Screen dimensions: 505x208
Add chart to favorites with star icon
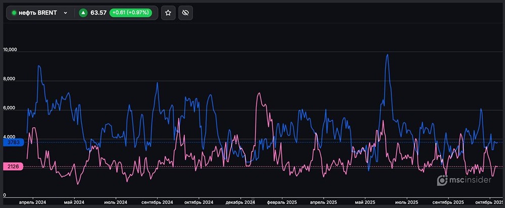168,13
